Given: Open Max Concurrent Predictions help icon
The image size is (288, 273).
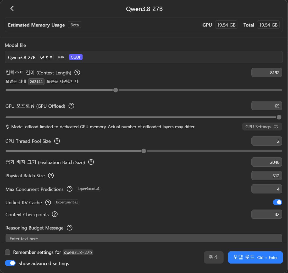Looking at the screenshot, I should [69, 189].
